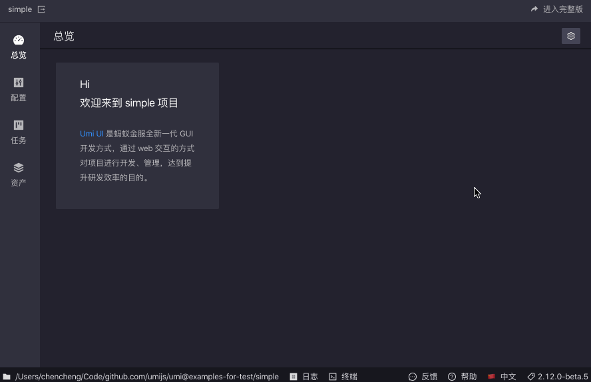
Task: Click the Hi greeting text
Action: [85, 84]
